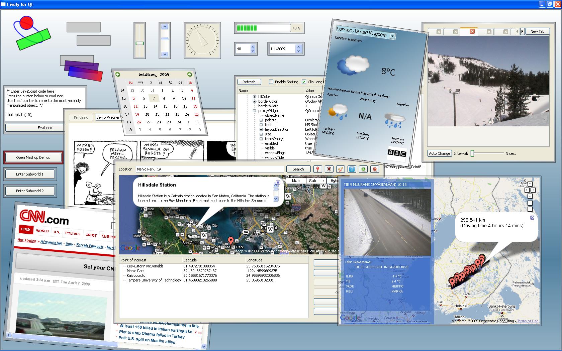
Task: Click the green 40% progress bar
Action: pos(263,28)
